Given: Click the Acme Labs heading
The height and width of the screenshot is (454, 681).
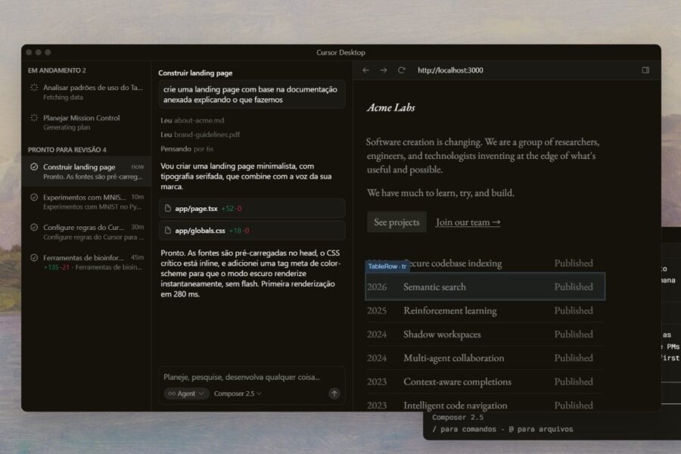Looking at the screenshot, I should [391, 107].
